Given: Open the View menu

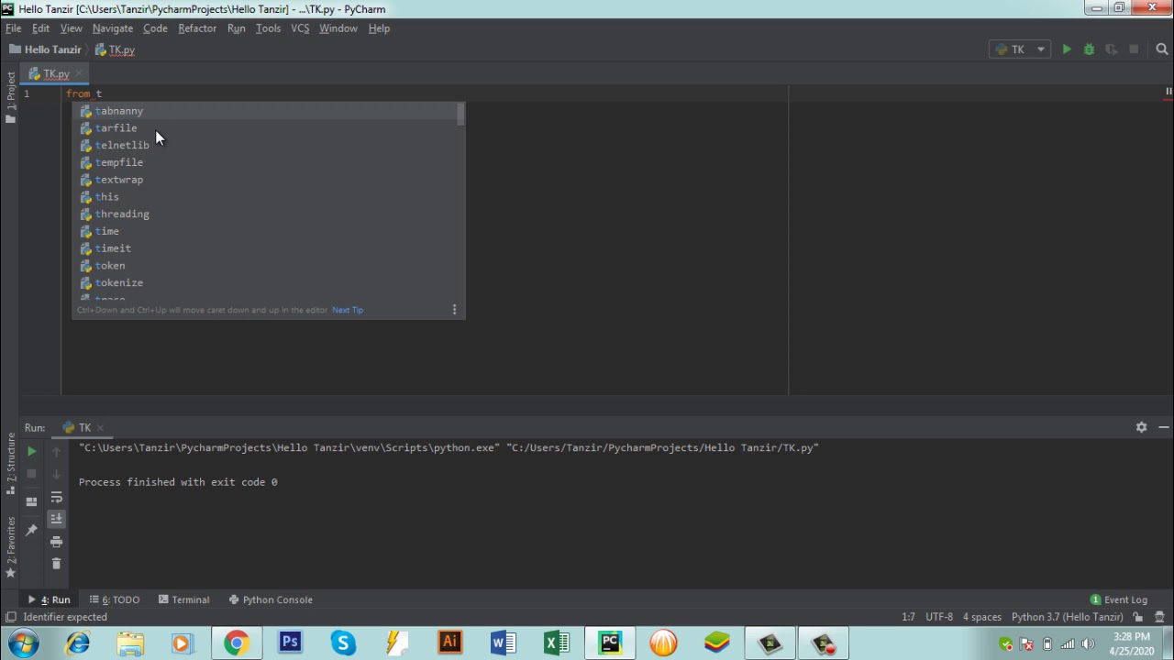Looking at the screenshot, I should click(x=71, y=28).
